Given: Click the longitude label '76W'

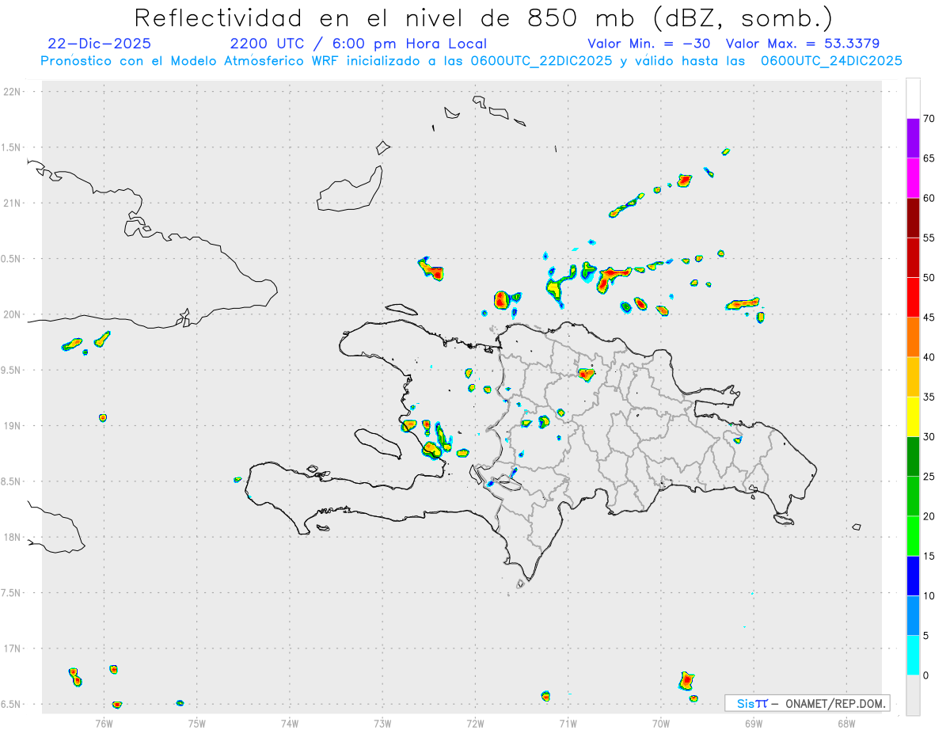Looking at the screenshot, I should pyautogui.click(x=104, y=723).
